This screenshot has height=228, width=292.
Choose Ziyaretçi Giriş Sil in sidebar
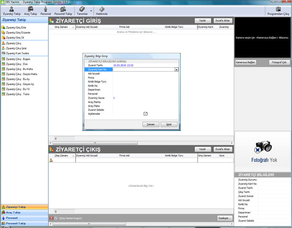[15, 37]
